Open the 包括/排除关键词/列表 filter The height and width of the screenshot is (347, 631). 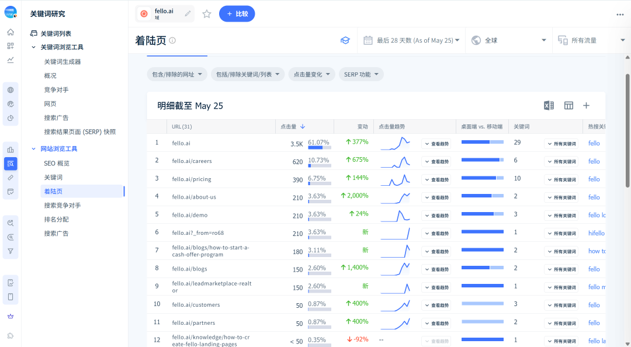tap(248, 74)
